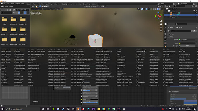
Task: Switch perspective/orthographic with the grid gizmo
Action: point(161,30)
